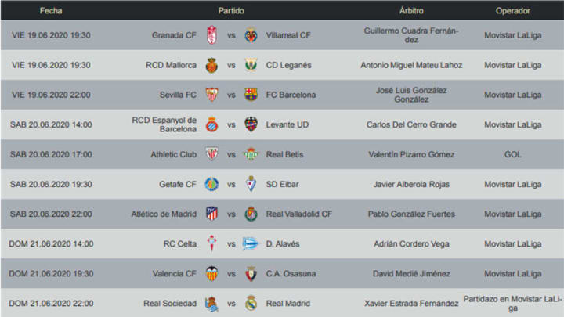Select the RCD Espanyol crest

pyautogui.click(x=211, y=124)
